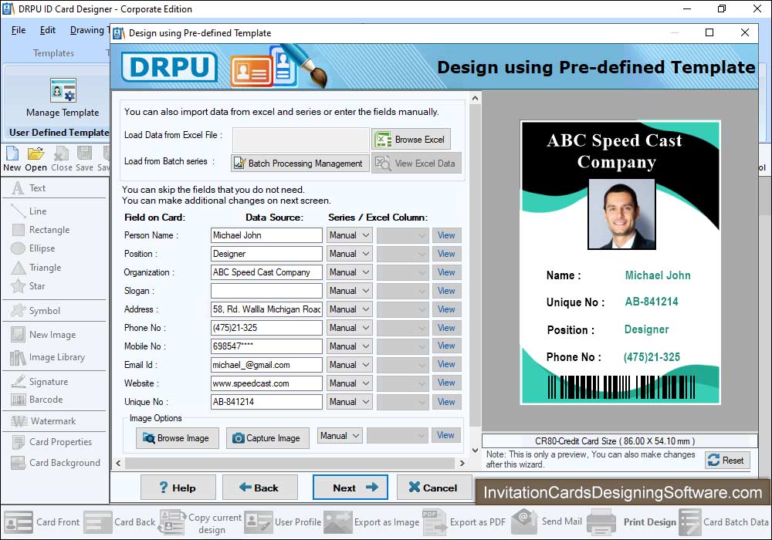
Task: Insert a New Image from sidebar
Action: pos(43,335)
